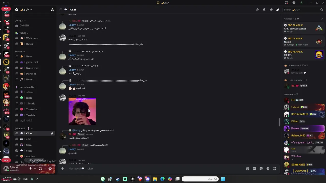Viewport: 326px width, 183px height.
Task: Toggle the member list icon
Action: (278, 10)
